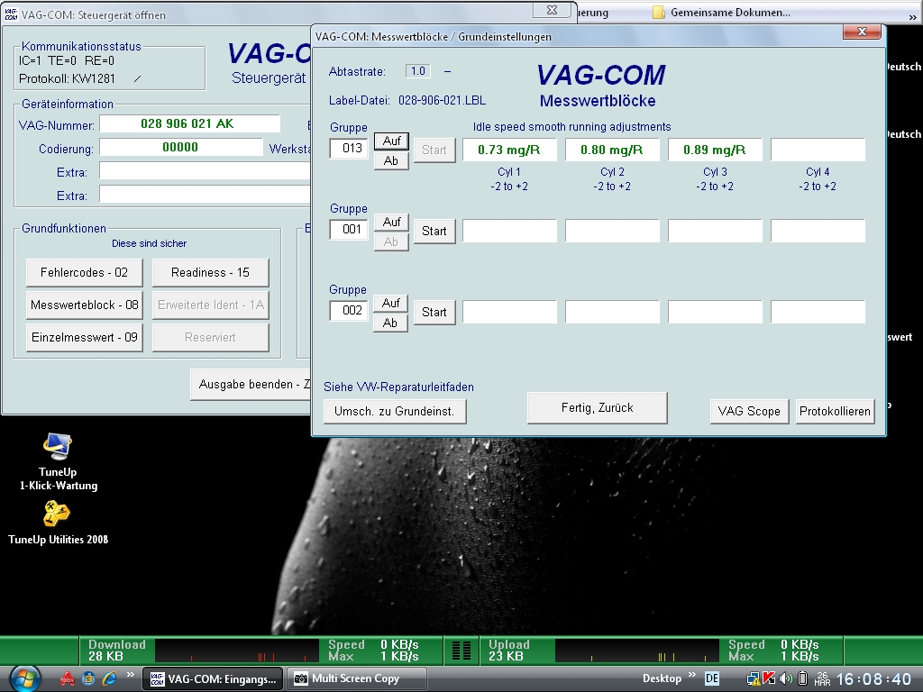This screenshot has width=923, height=692.
Task: Click Ausgabe beenden button
Action: click(x=251, y=384)
